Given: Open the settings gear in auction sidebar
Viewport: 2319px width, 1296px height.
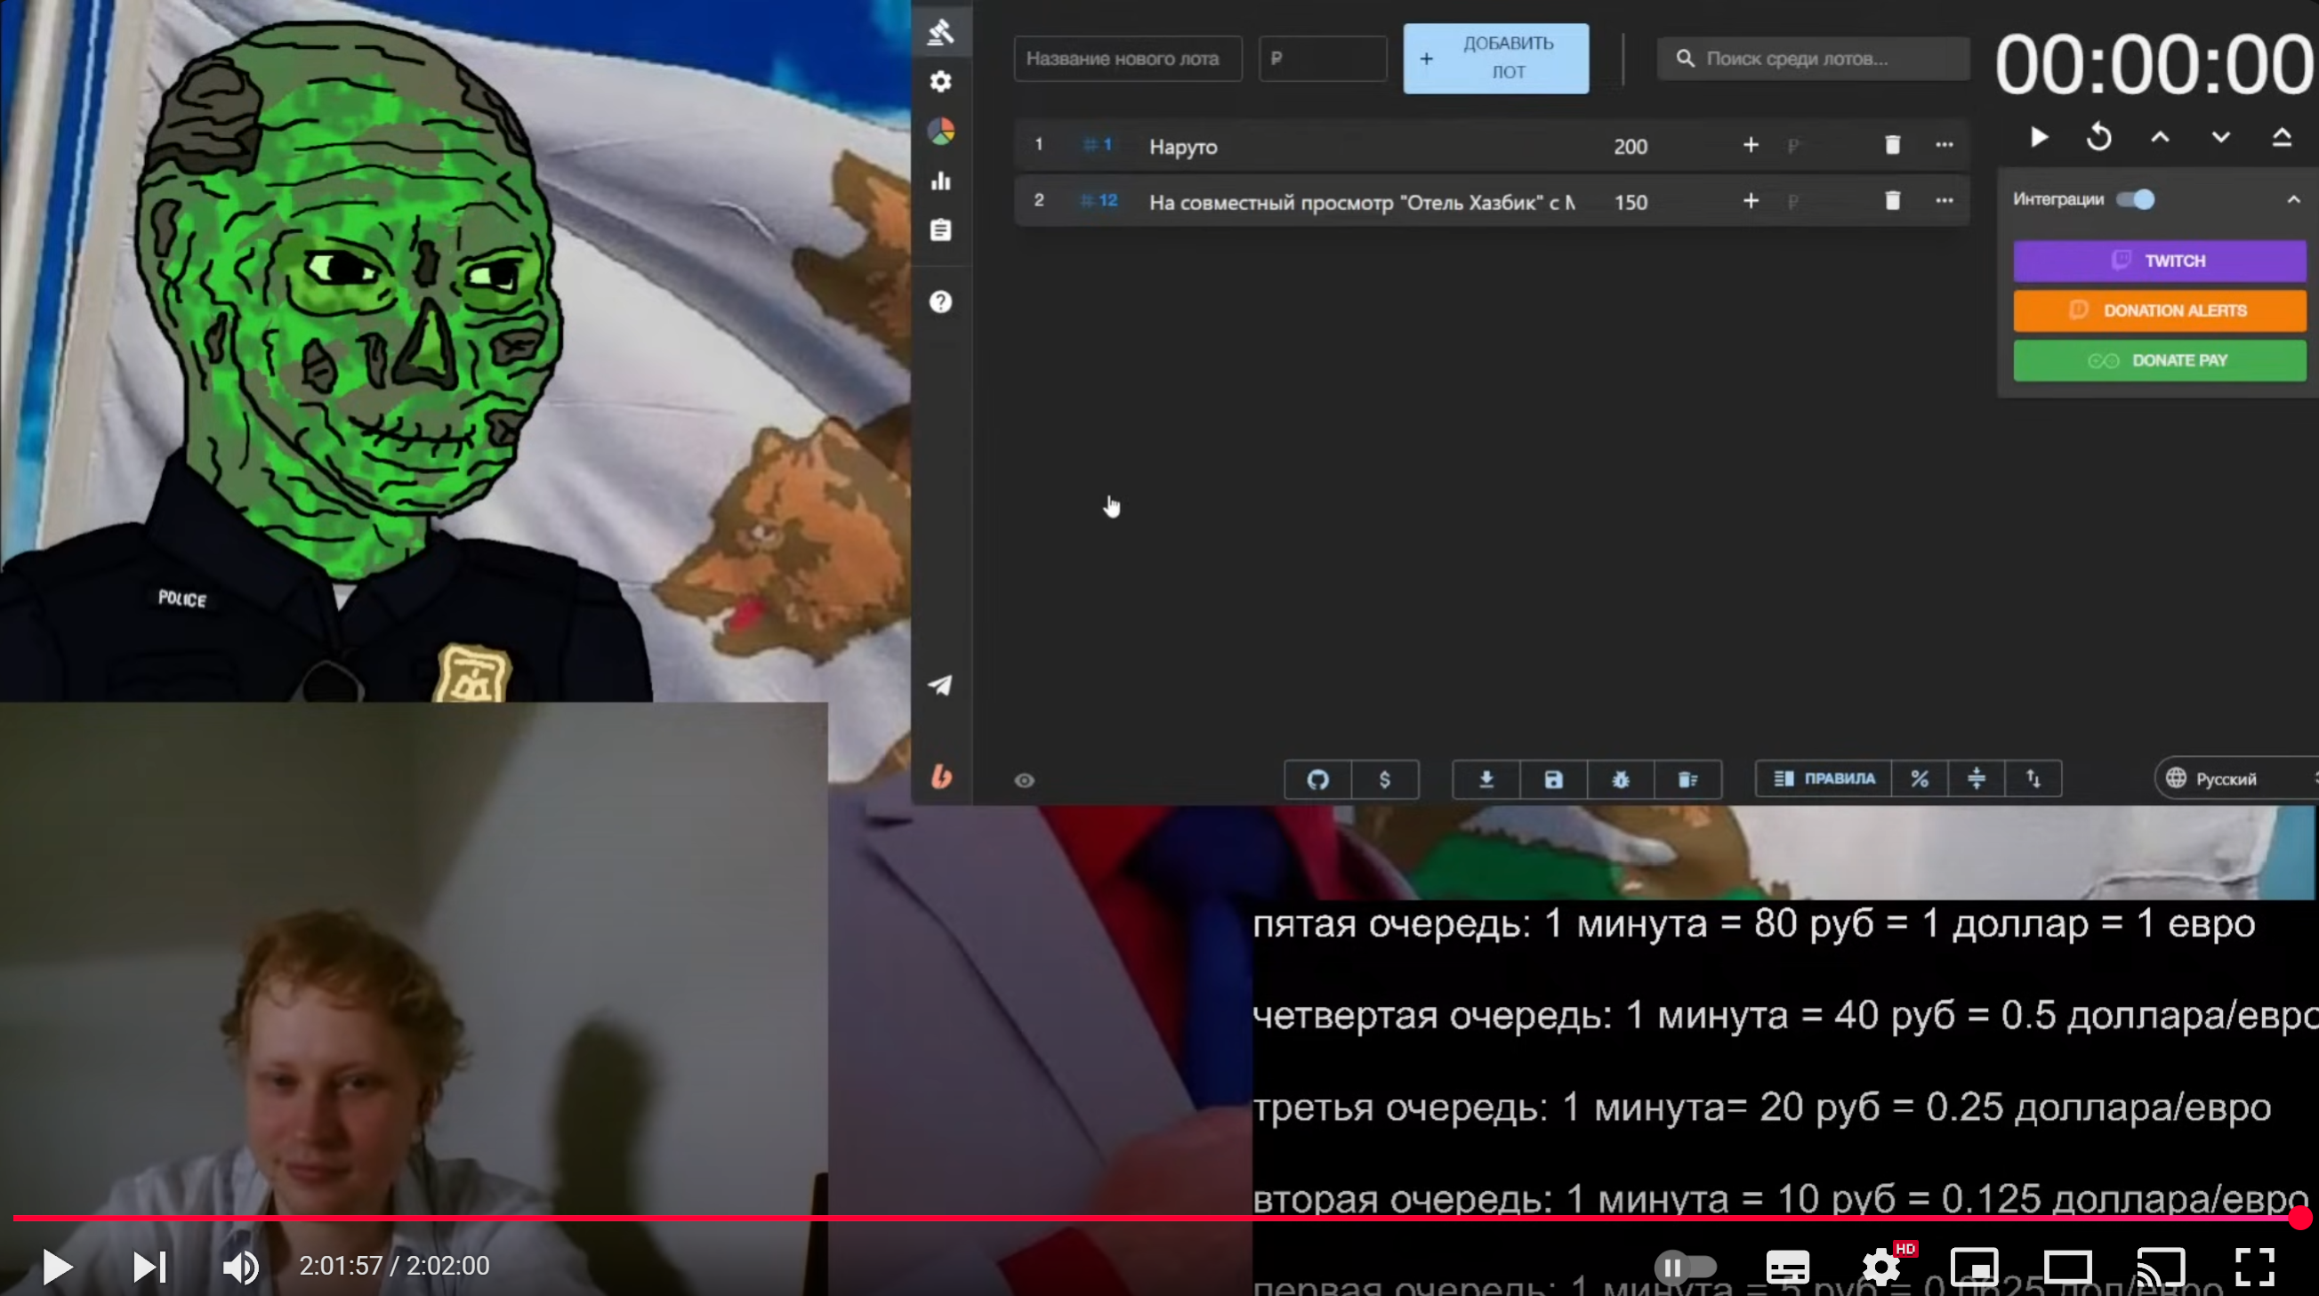Looking at the screenshot, I should pyautogui.click(x=941, y=82).
